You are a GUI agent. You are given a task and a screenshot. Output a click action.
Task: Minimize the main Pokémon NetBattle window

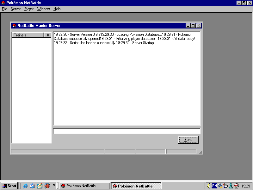click(239, 3)
